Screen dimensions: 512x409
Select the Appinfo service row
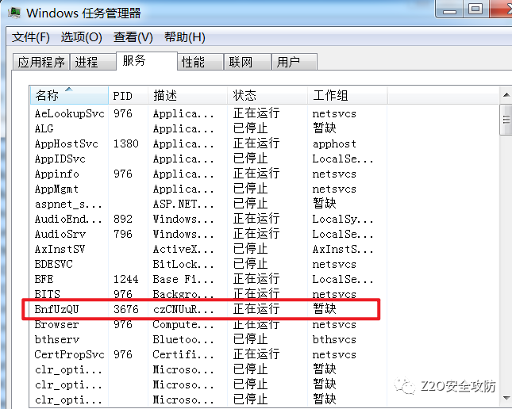point(208,174)
